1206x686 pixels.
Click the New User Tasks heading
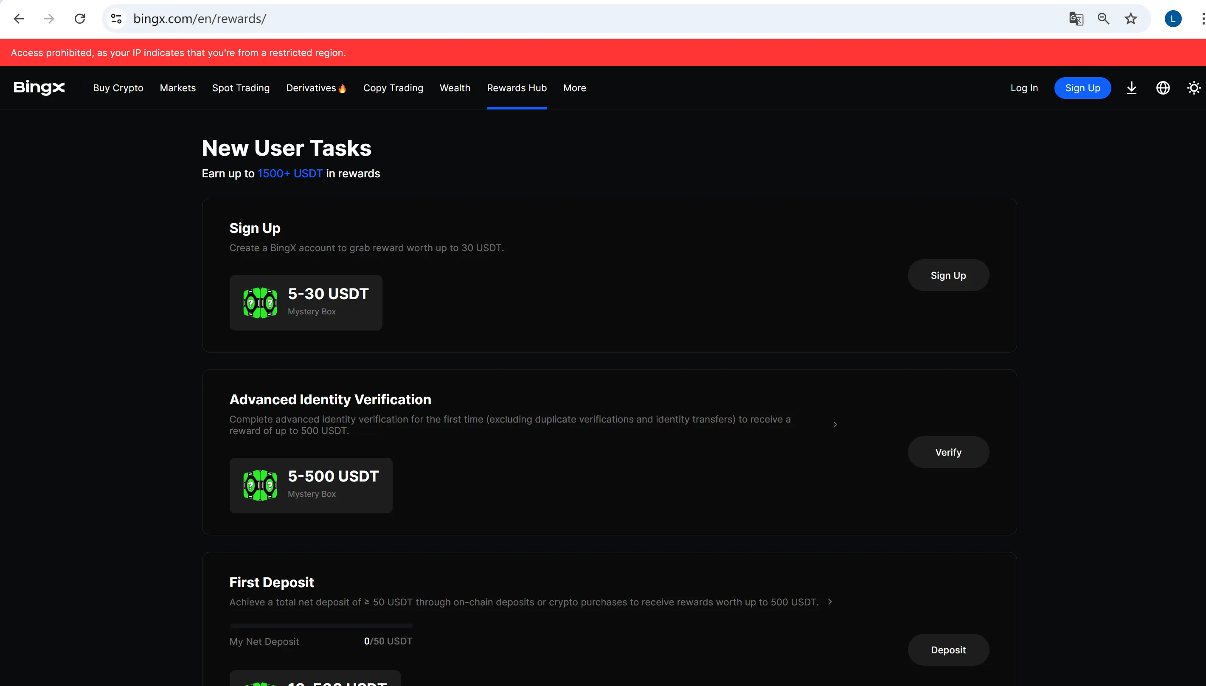pyautogui.click(x=287, y=148)
